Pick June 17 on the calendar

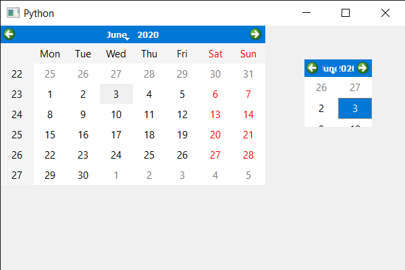tap(116, 135)
